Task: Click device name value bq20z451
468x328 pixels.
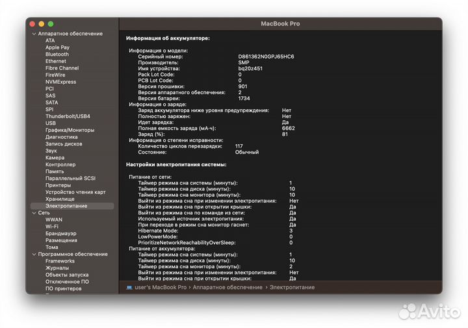Action: 250,69
